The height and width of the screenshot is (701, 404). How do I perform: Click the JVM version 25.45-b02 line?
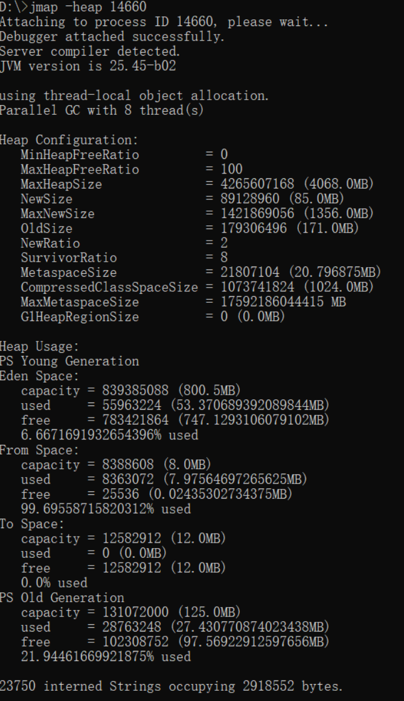coord(88,66)
